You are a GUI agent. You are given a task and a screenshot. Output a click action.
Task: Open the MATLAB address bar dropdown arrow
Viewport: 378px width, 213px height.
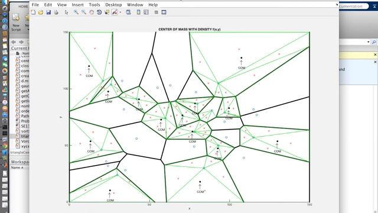tap(369, 42)
